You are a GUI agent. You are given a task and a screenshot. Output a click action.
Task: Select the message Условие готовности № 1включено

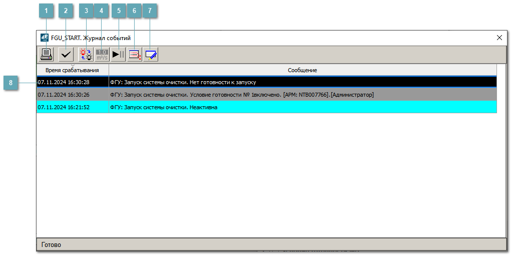point(242,95)
